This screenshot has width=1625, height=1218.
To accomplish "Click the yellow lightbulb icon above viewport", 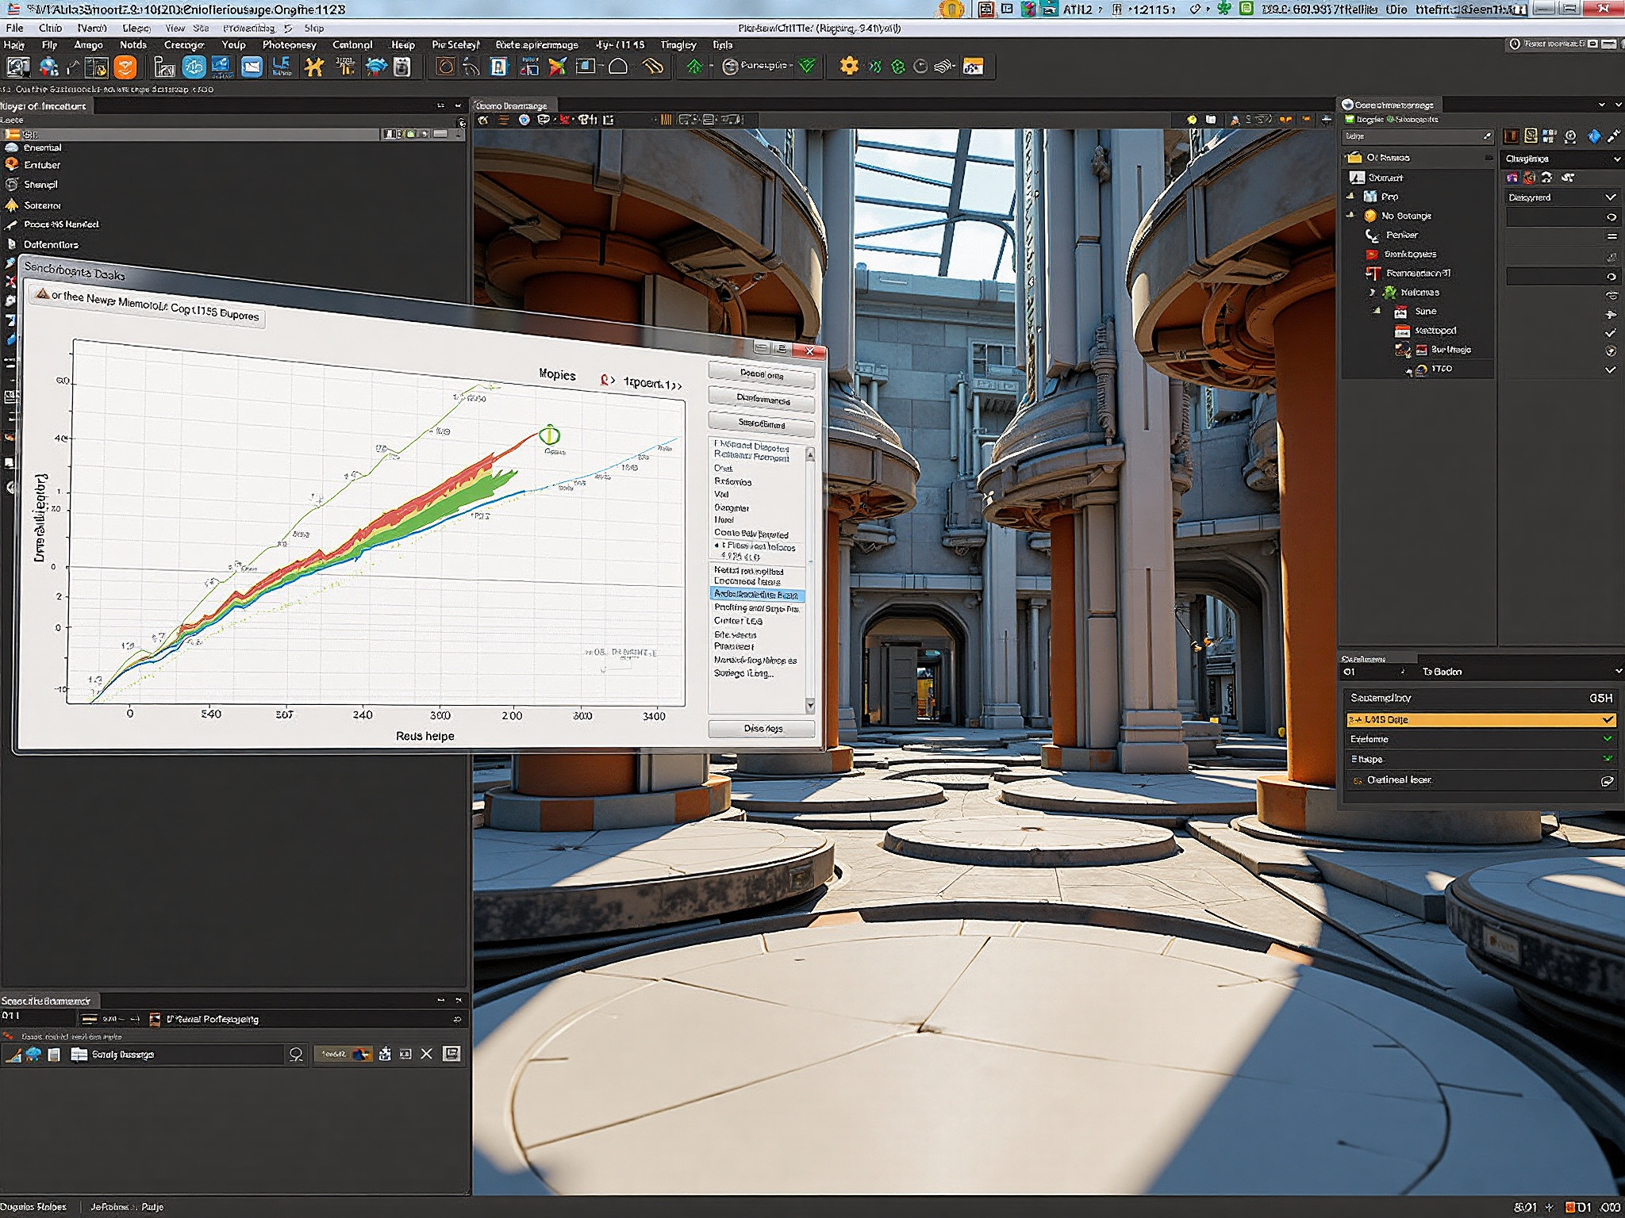I will pyautogui.click(x=1191, y=120).
